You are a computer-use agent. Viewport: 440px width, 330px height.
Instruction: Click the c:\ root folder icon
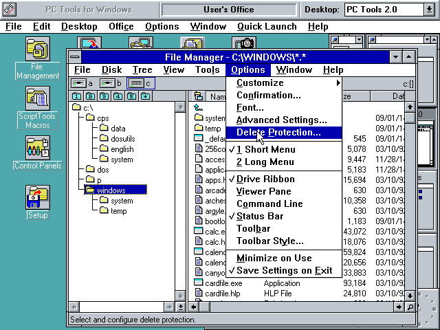[76, 107]
